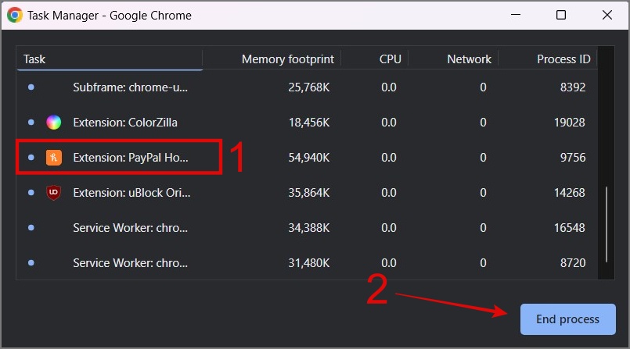Click the ColorZilla extension icon

pyautogui.click(x=53, y=123)
